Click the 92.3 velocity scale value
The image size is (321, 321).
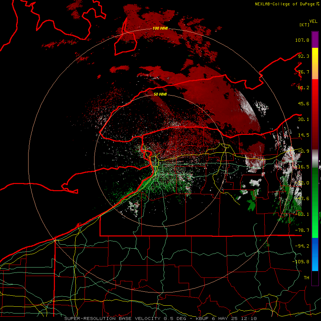[x=304, y=56]
